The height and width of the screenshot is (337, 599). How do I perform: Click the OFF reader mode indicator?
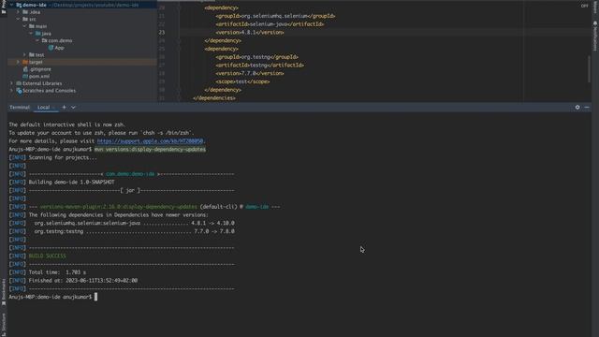coord(584,6)
